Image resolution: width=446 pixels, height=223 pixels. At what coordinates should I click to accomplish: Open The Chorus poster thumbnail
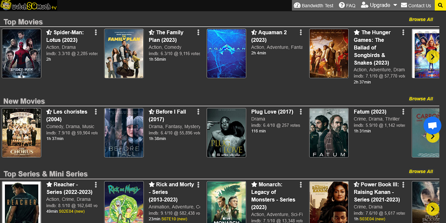coord(21,132)
